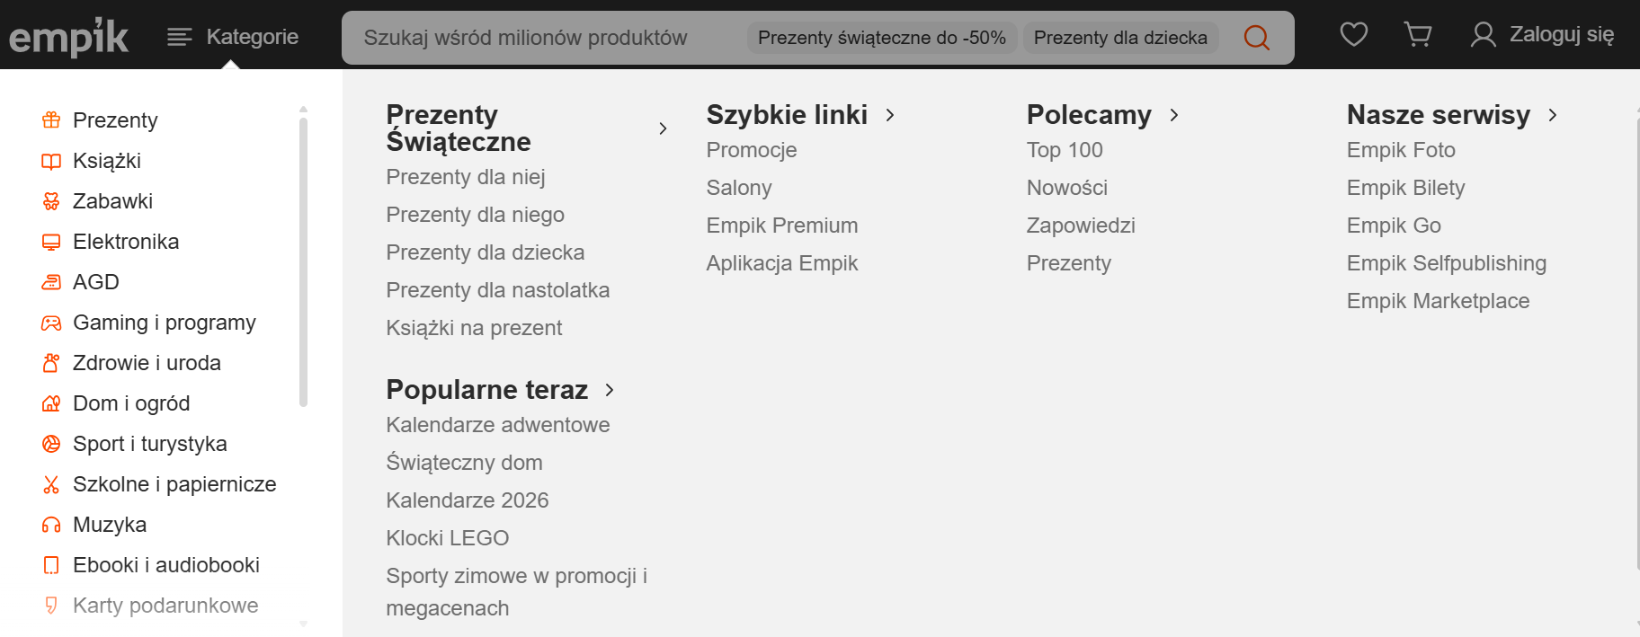
Task: Click the wishlist heart icon
Action: tap(1353, 34)
